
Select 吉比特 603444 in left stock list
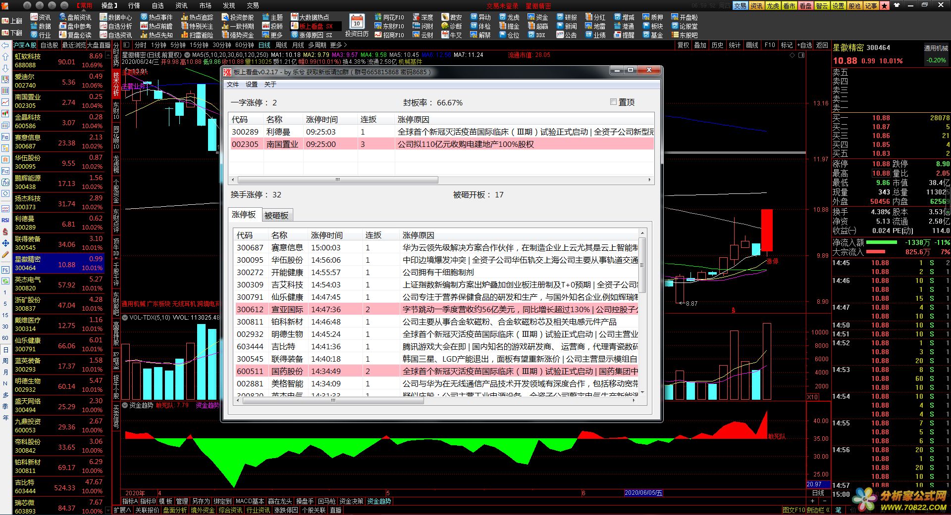58,486
